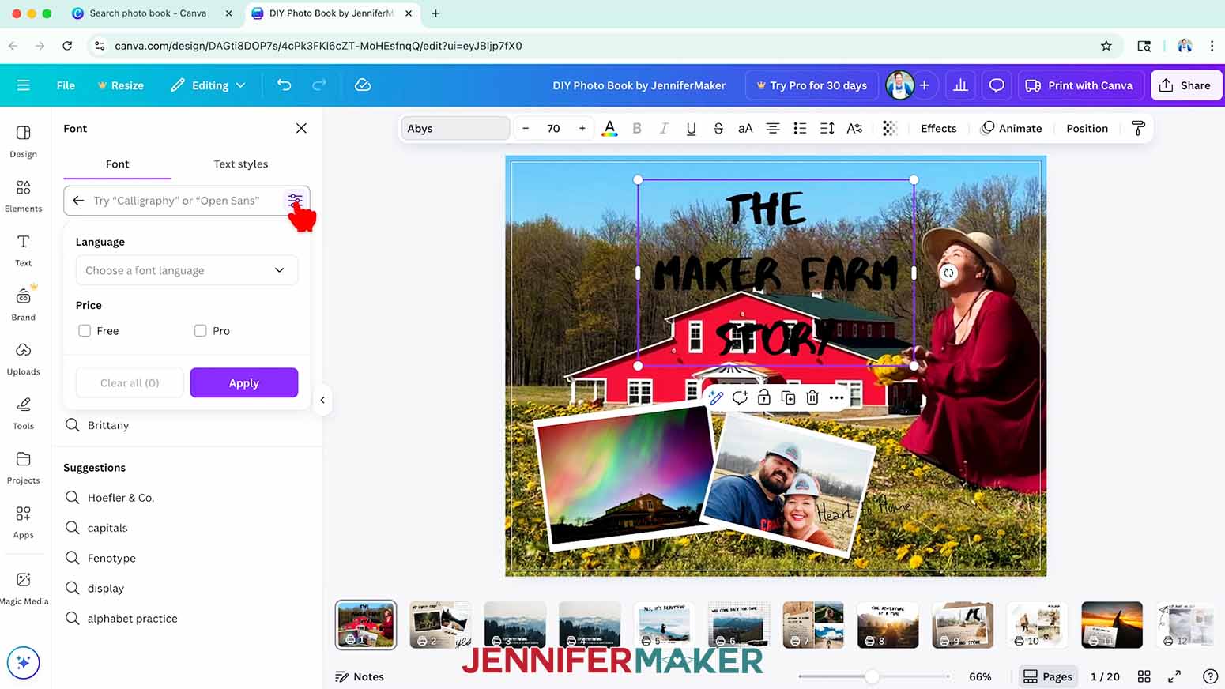This screenshot has width=1225, height=689.
Task: Click Try Pro for 30 days
Action: click(x=812, y=85)
